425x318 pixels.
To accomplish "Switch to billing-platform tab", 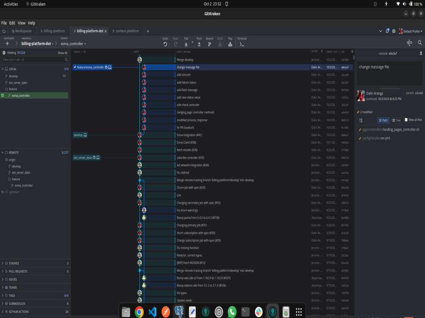I will pos(53,31).
